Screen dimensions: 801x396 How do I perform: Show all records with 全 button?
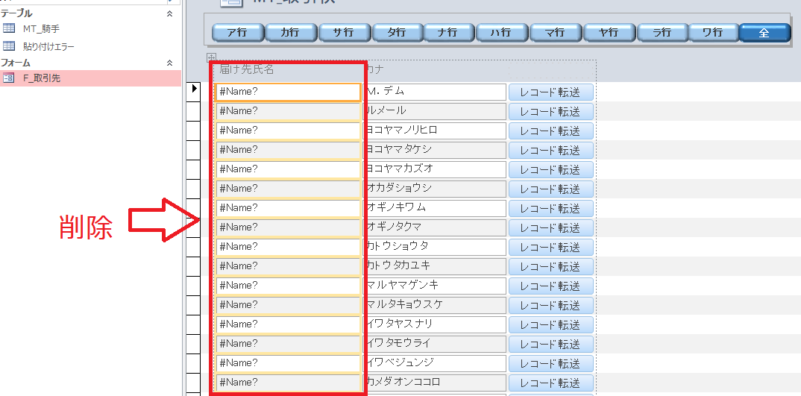764,33
